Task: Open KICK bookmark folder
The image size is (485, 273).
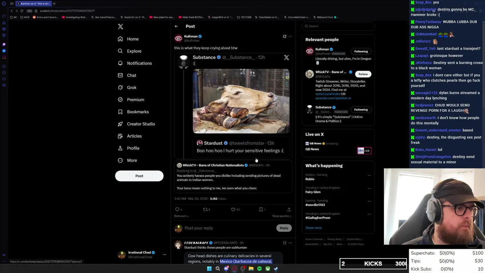Action: (x=25, y=17)
